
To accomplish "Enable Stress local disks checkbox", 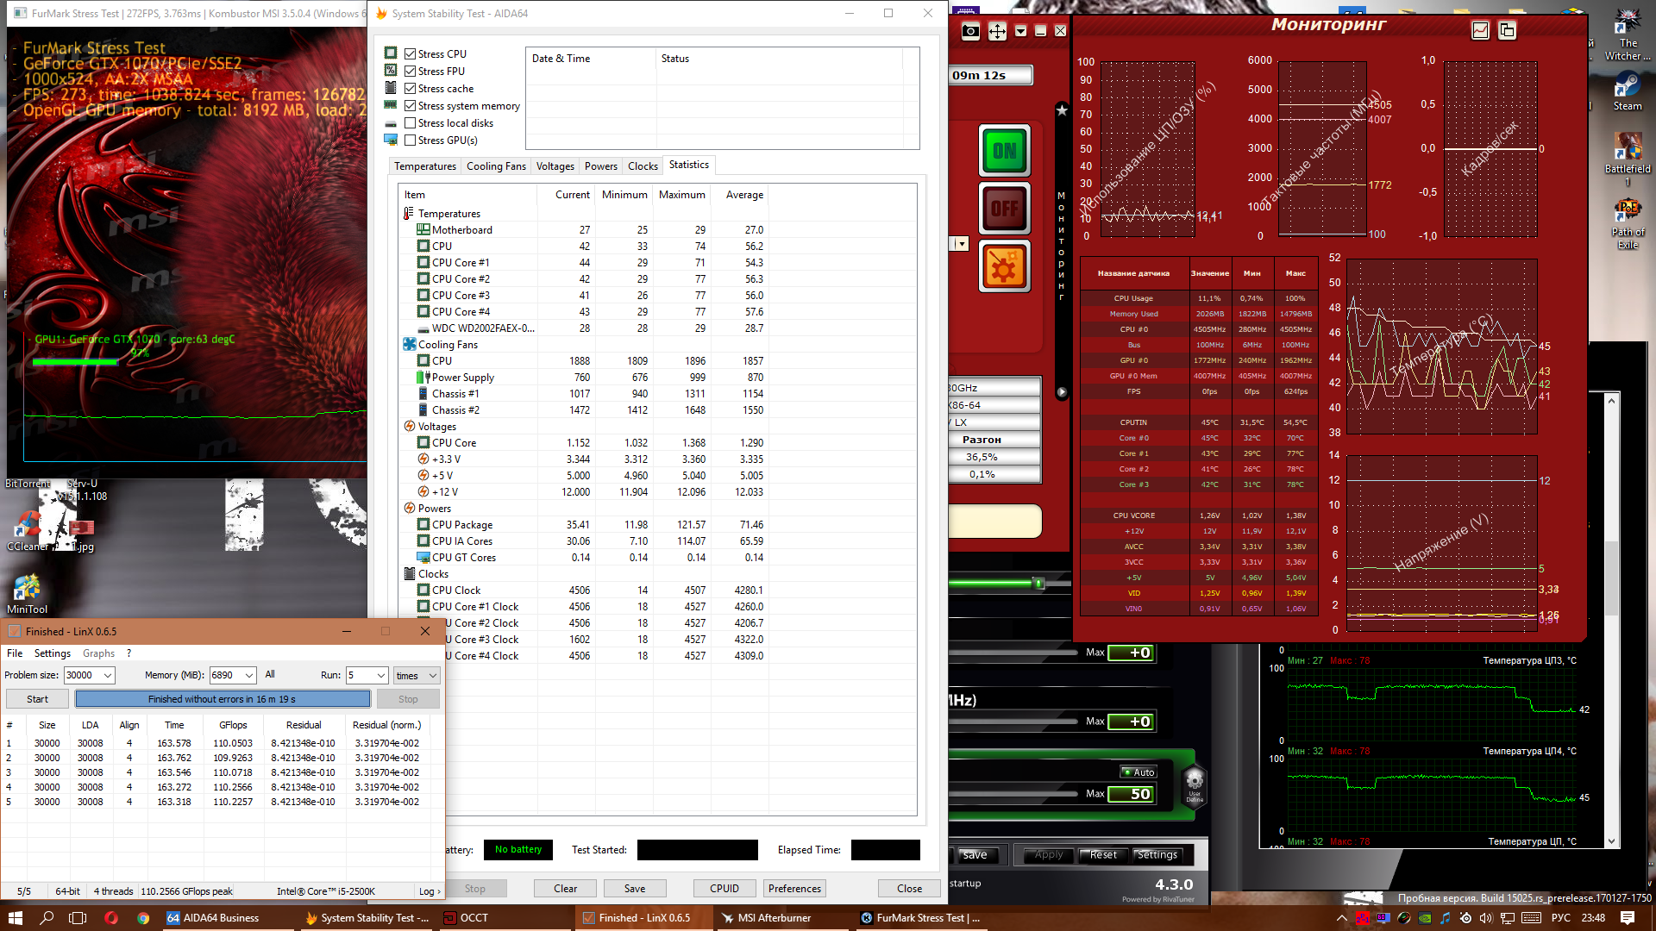I will pos(411,123).
